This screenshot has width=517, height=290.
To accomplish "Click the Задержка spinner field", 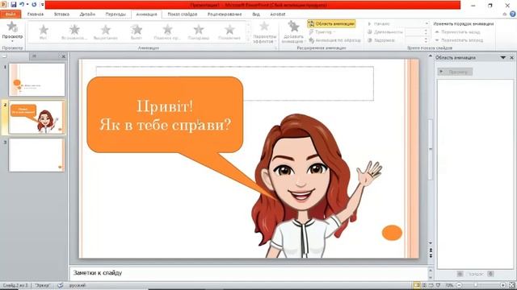I will click(416, 40).
